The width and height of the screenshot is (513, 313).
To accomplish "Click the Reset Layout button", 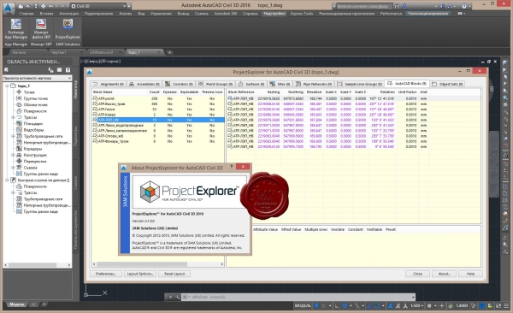I will pos(174,274).
